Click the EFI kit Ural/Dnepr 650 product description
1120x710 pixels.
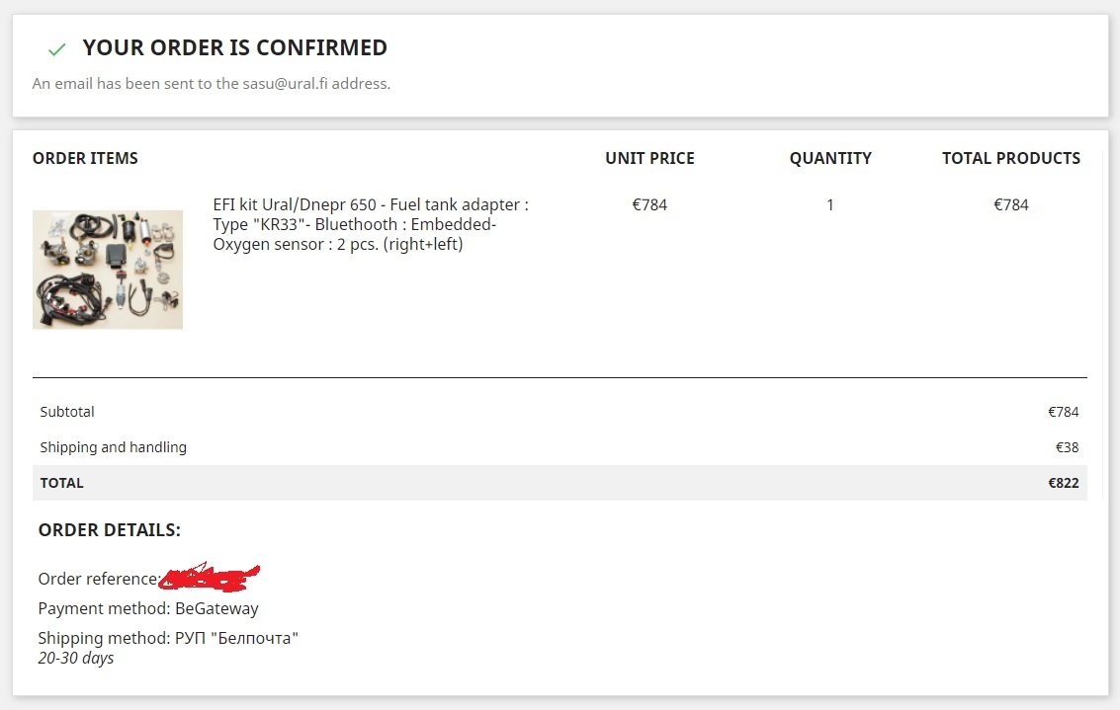(x=371, y=224)
